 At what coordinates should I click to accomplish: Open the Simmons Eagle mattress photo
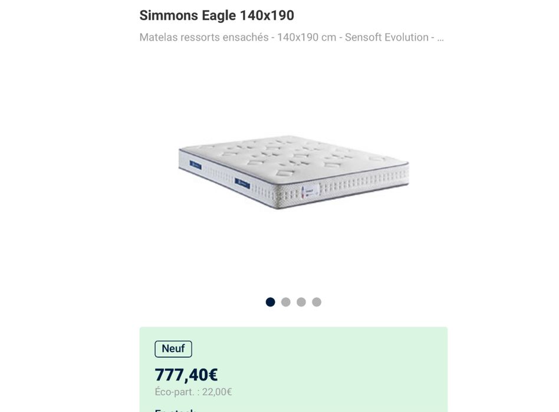pyautogui.click(x=293, y=172)
